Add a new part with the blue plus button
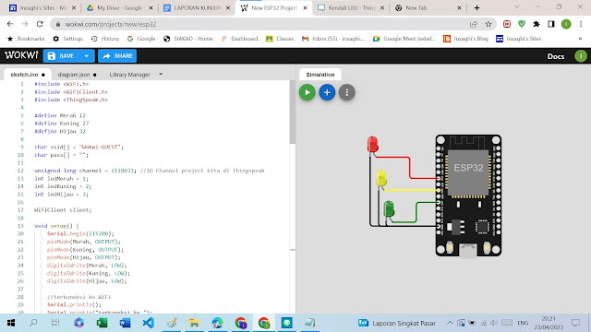 (x=327, y=92)
